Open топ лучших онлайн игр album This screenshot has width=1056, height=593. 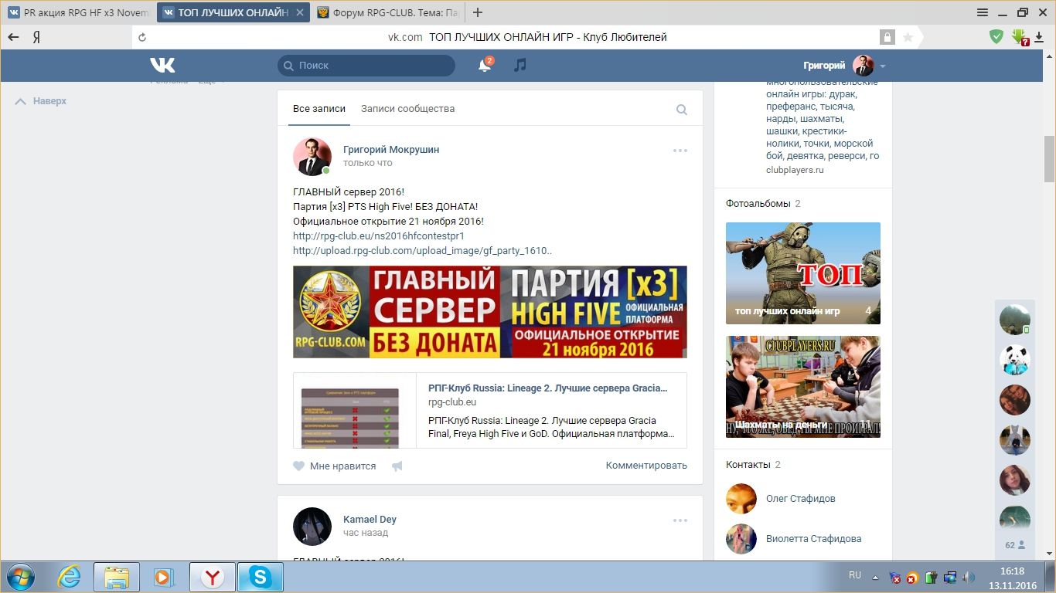[x=803, y=273]
